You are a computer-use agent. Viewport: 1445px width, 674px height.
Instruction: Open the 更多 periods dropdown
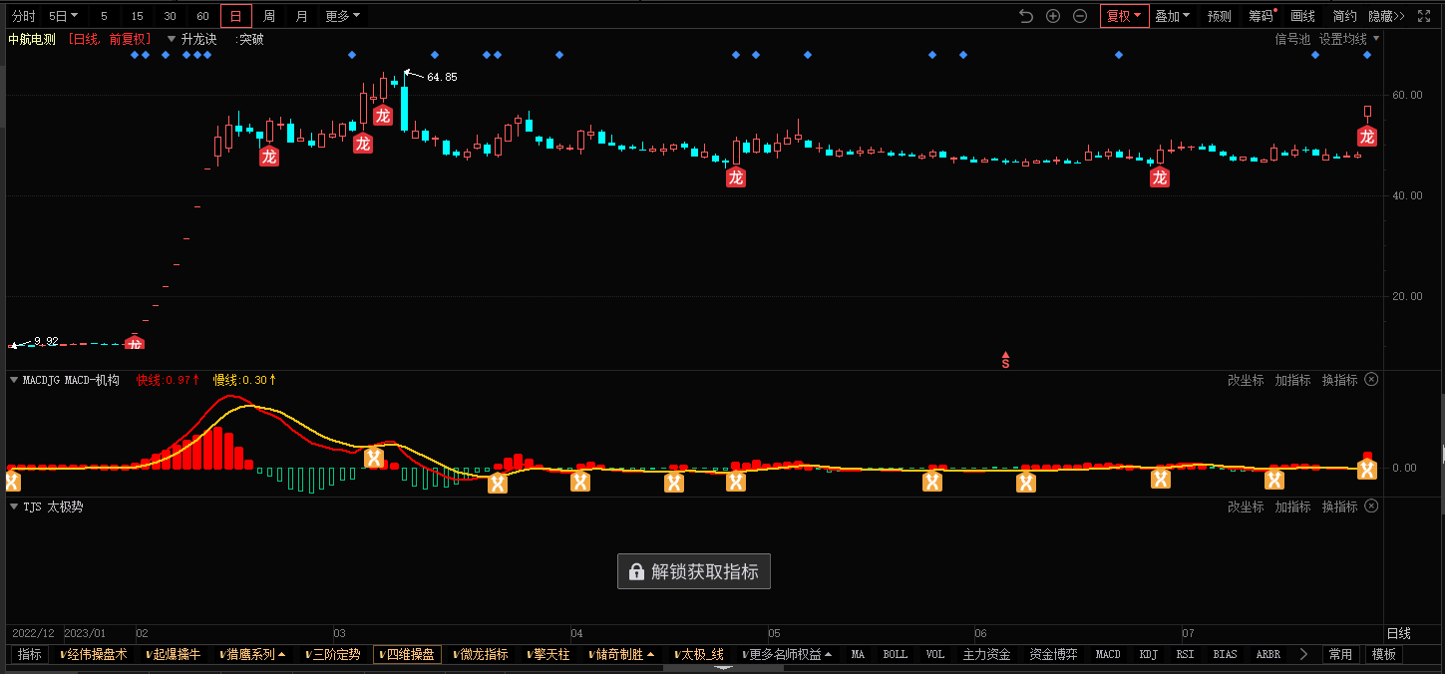point(343,16)
